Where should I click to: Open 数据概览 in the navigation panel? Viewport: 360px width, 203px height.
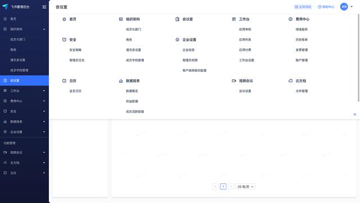point(132,91)
